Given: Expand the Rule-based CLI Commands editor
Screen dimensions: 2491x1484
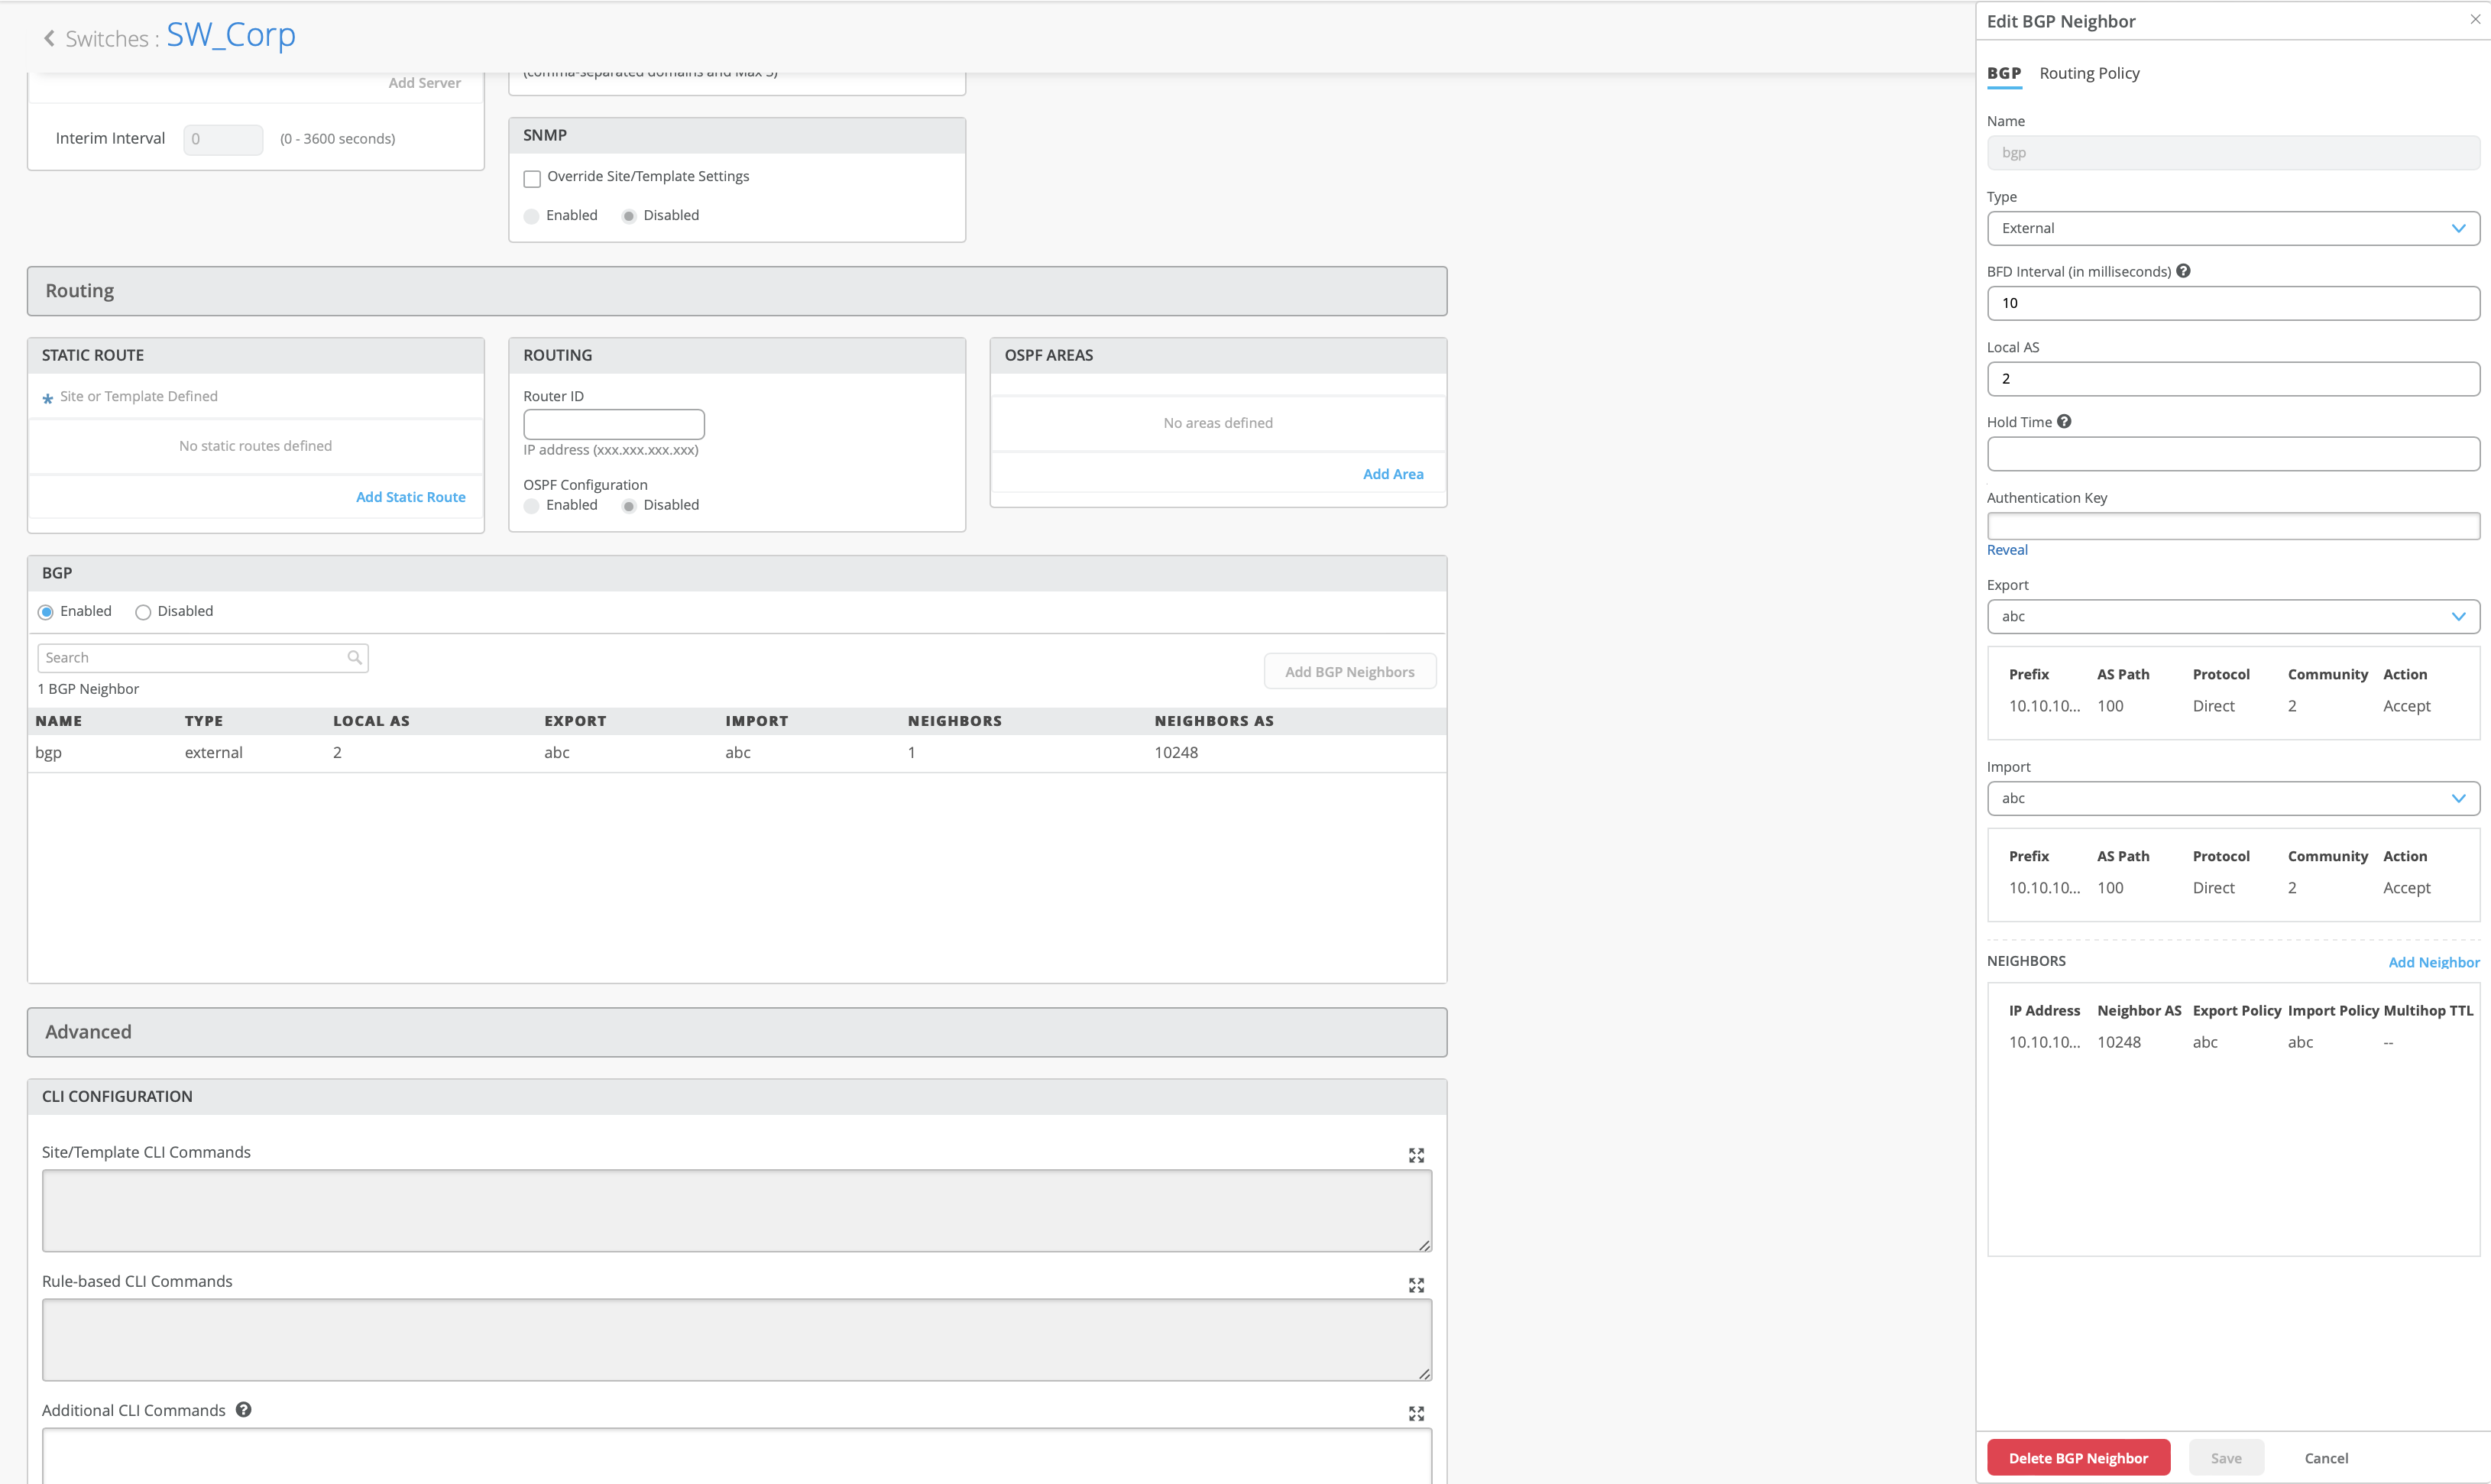Looking at the screenshot, I should click(x=1415, y=1285).
